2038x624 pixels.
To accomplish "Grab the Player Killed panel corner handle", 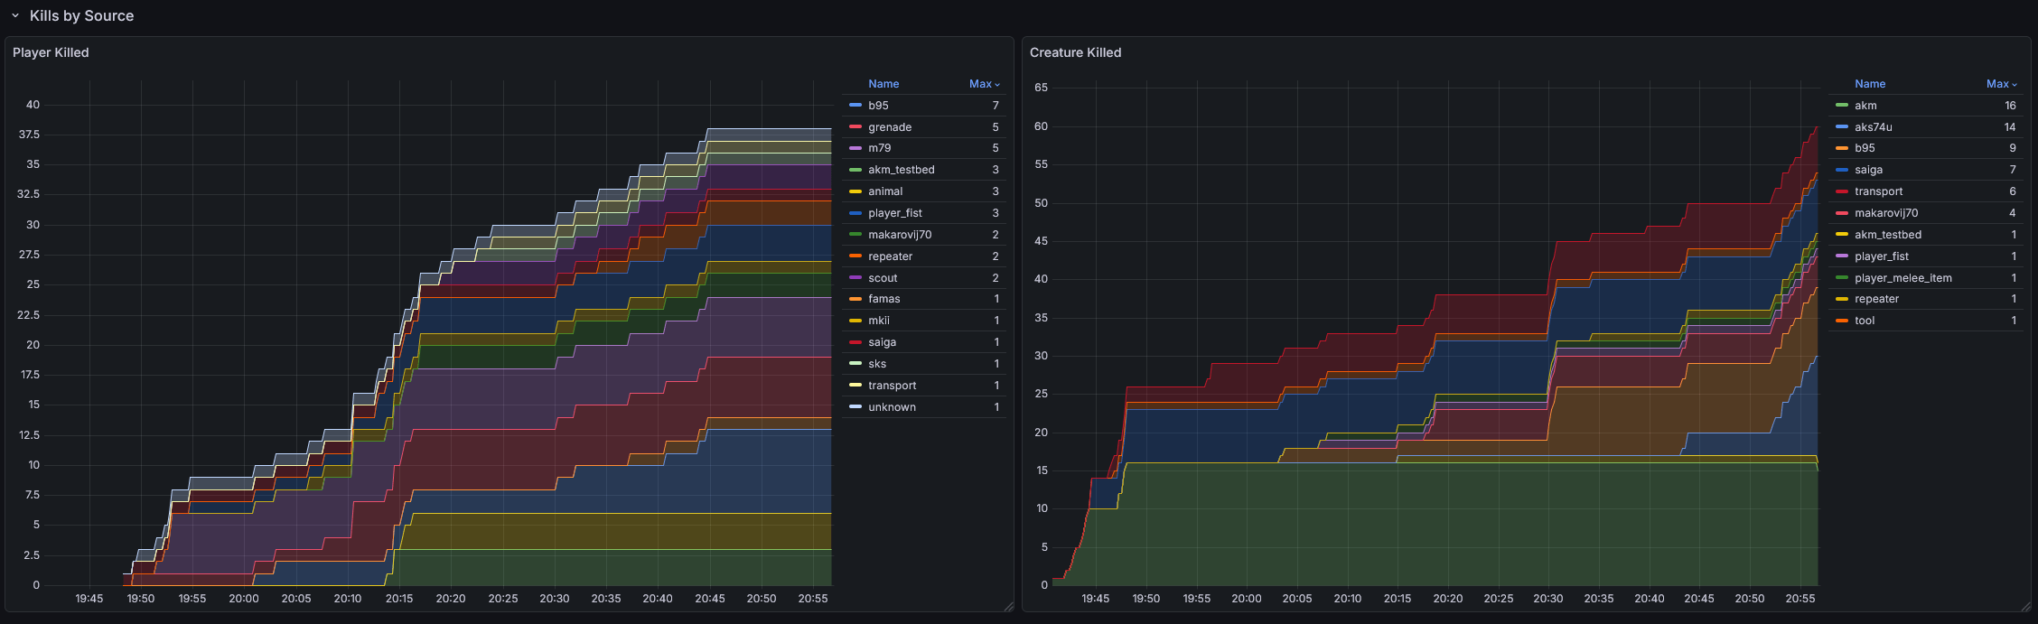I will tap(1009, 607).
